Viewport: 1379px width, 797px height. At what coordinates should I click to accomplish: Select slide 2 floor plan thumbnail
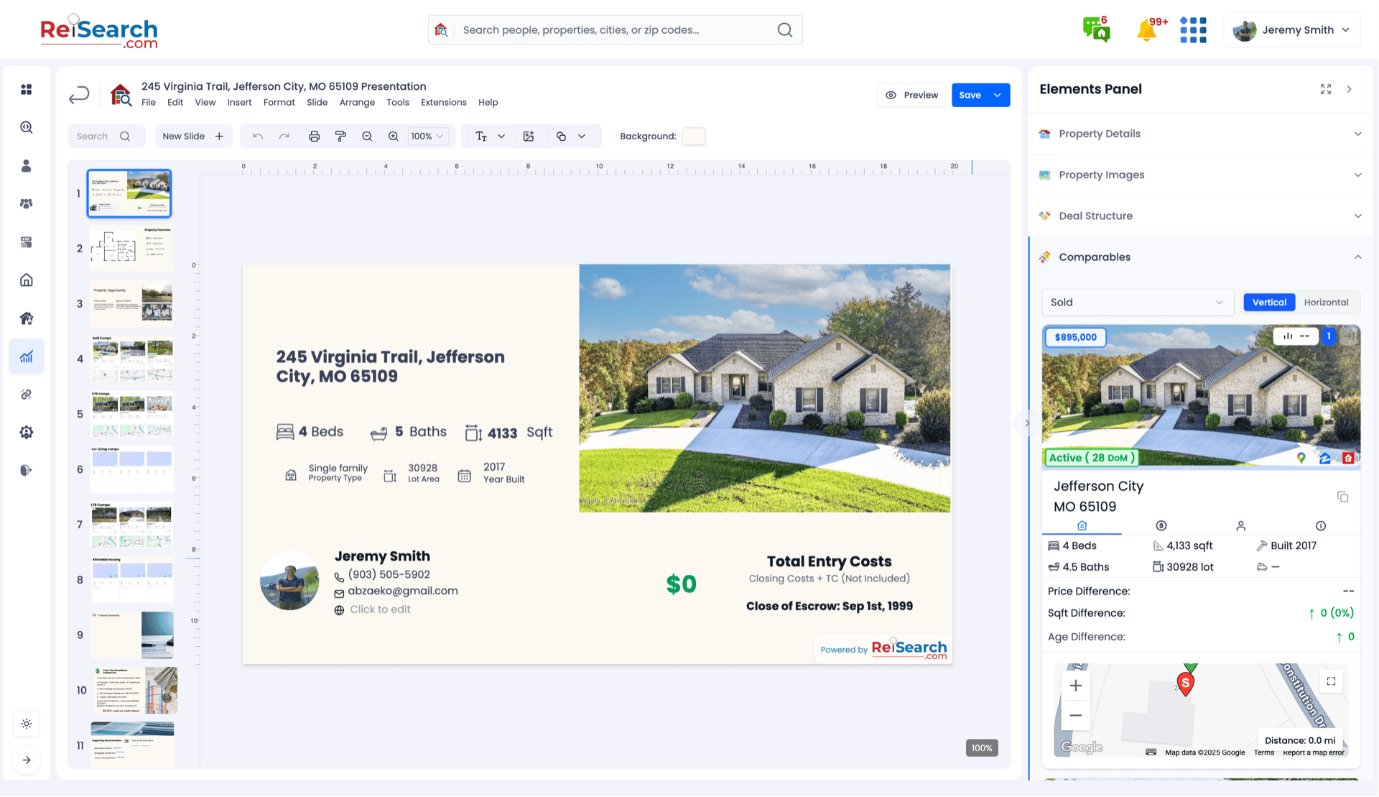[x=131, y=249]
